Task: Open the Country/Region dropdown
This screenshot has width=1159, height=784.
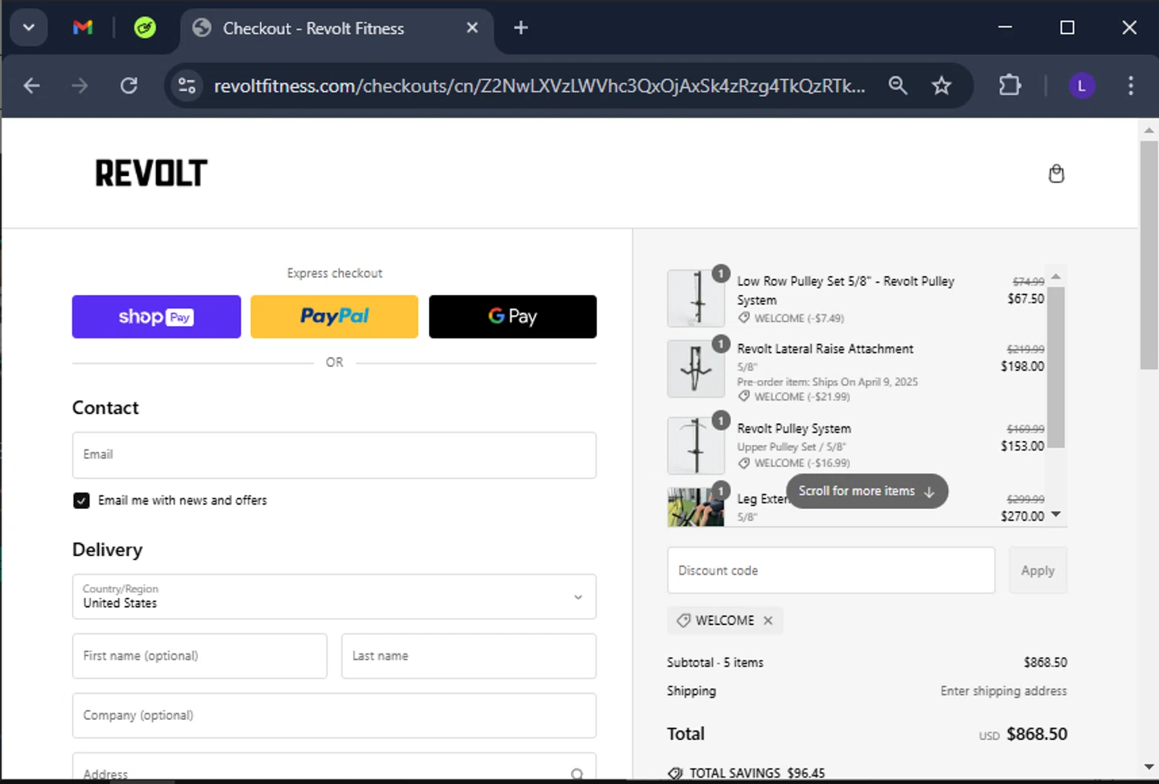Action: (x=334, y=596)
